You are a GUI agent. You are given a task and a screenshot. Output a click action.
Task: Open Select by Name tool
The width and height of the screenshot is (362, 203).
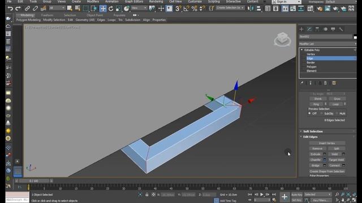(77, 8)
